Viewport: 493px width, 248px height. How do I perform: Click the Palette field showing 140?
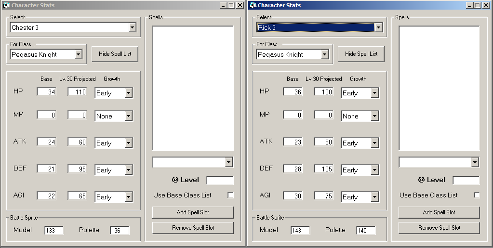point(366,230)
